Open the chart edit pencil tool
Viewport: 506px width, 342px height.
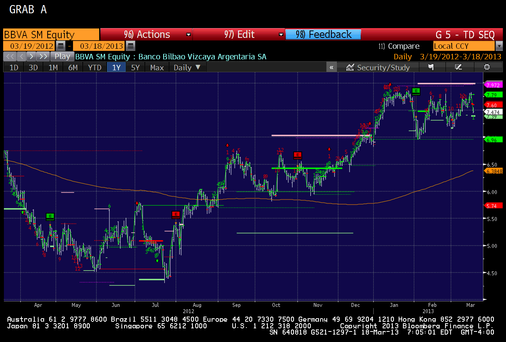pos(459,67)
